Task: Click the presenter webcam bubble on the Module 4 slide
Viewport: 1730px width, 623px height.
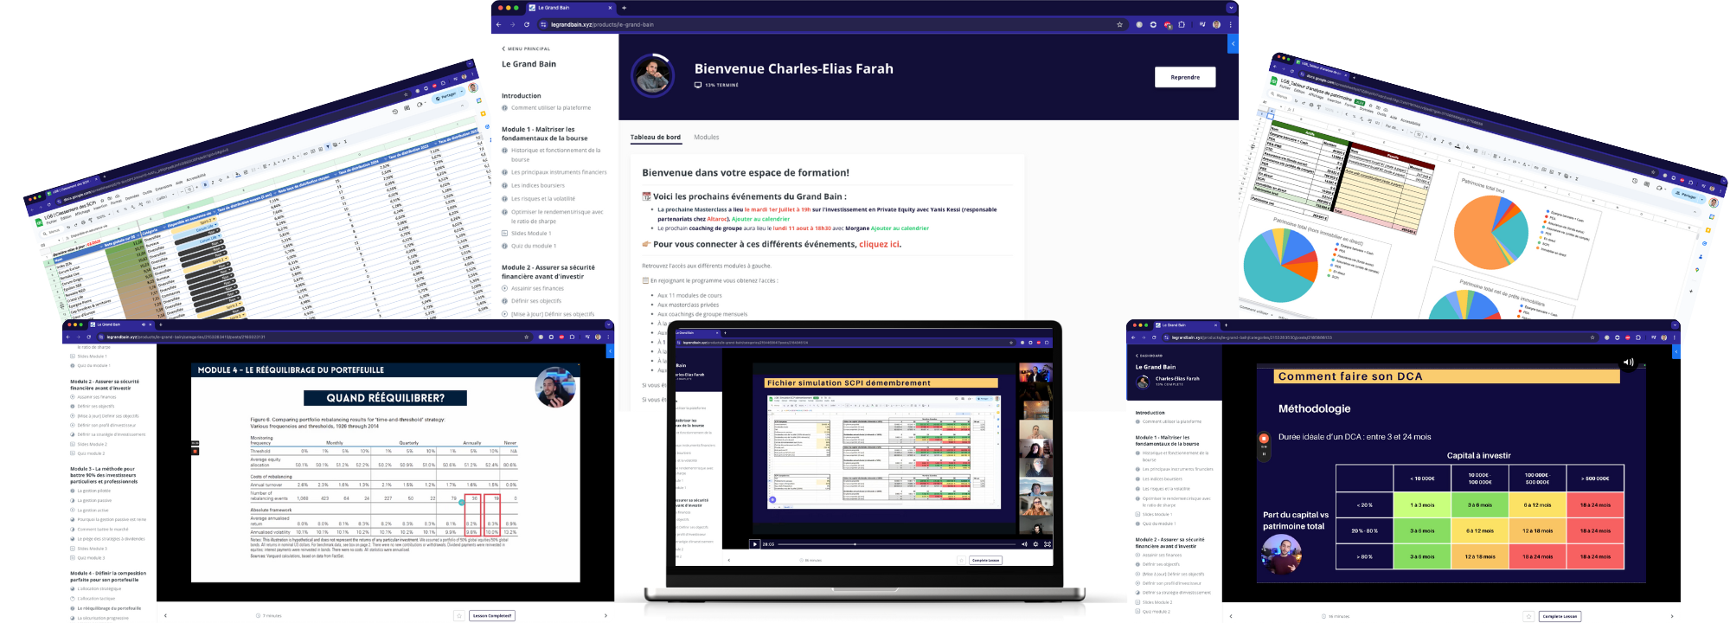Action: 555,388
